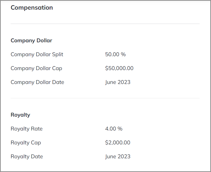Screen dimensions: 211x172
Task: Click the divider line above Royalty section
Action: (105, 98)
